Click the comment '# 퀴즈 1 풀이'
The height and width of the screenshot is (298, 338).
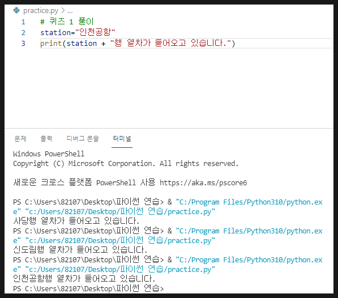point(67,22)
